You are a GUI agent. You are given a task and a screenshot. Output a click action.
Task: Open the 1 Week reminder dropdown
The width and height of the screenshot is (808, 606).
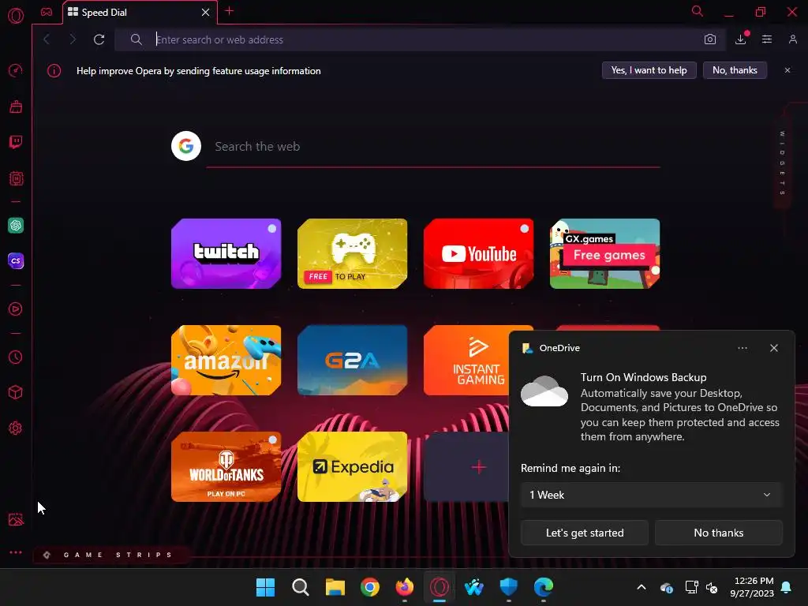tap(651, 495)
